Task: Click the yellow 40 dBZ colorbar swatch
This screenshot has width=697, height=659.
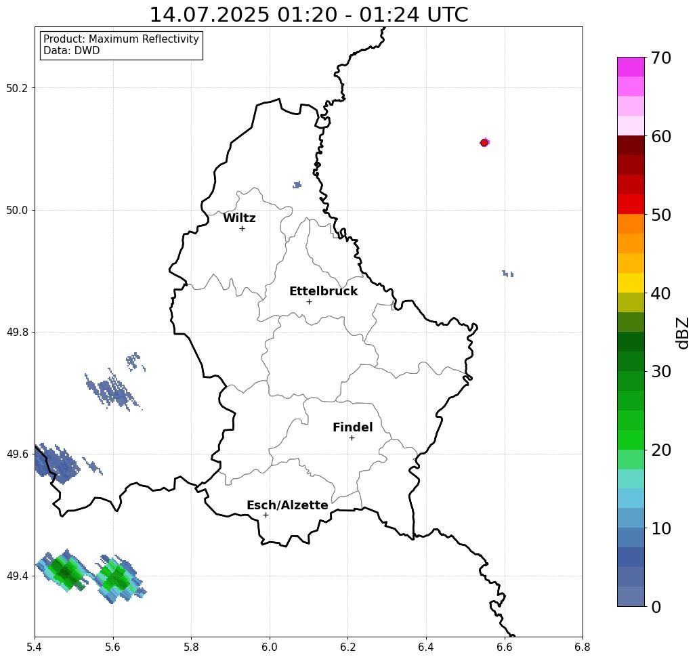Action: point(631,282)
